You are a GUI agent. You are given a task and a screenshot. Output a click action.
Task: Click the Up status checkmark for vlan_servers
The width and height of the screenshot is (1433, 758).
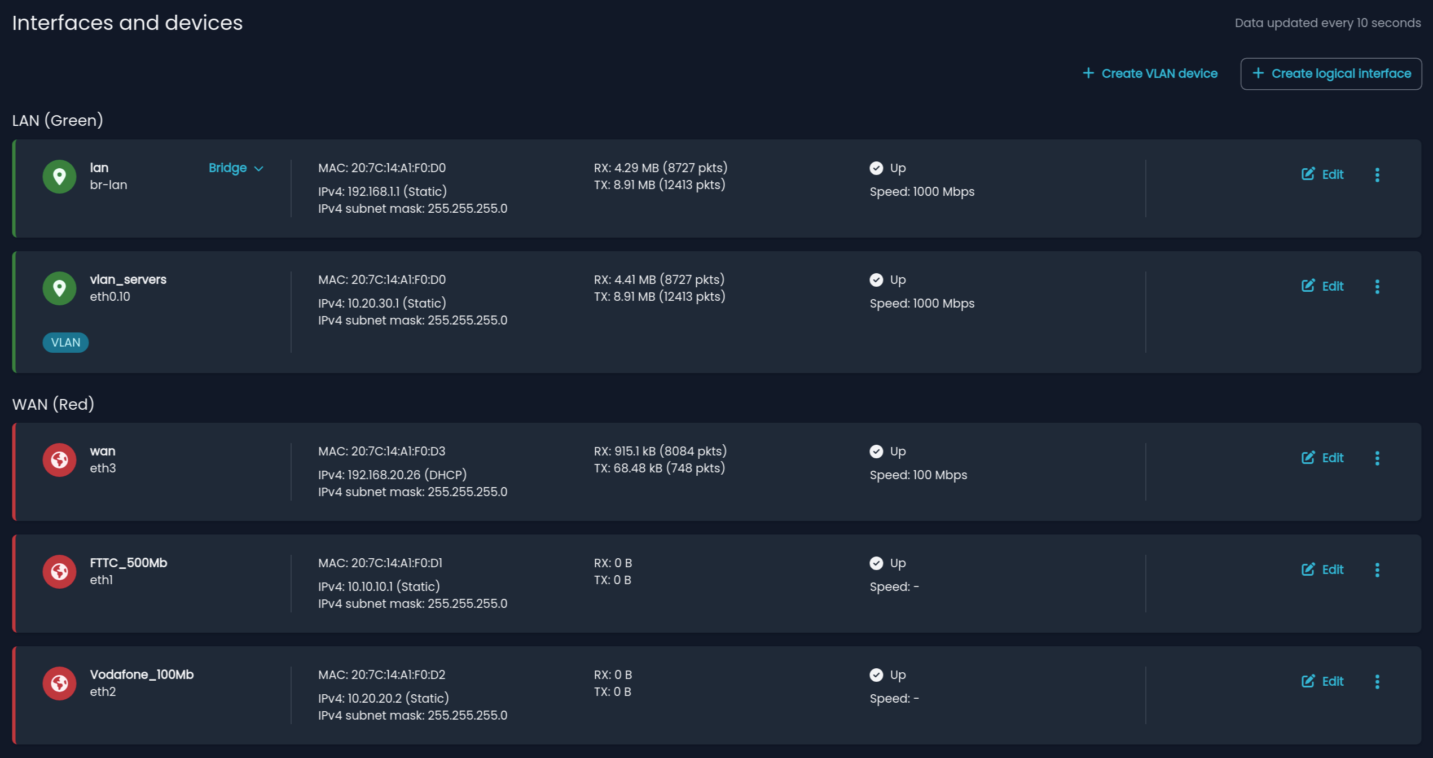876,279
